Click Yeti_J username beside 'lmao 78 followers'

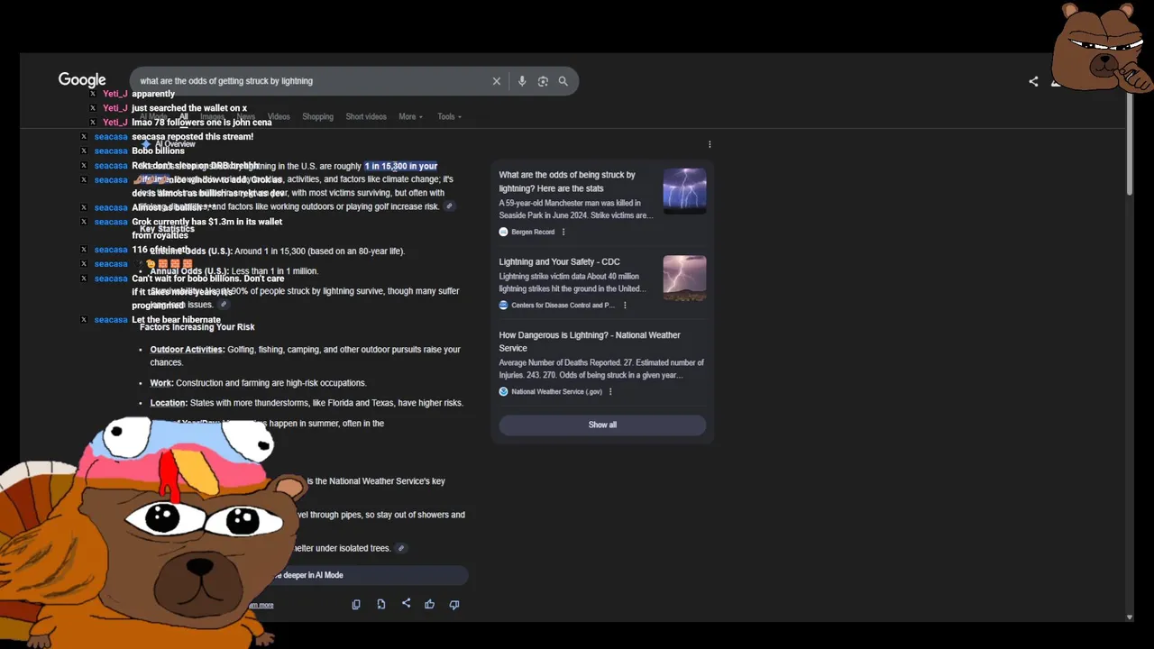coord(114,123)
